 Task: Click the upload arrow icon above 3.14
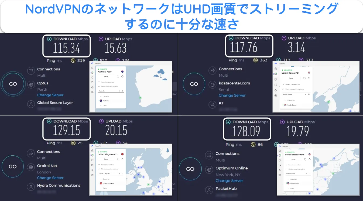[x=284, y=38]
